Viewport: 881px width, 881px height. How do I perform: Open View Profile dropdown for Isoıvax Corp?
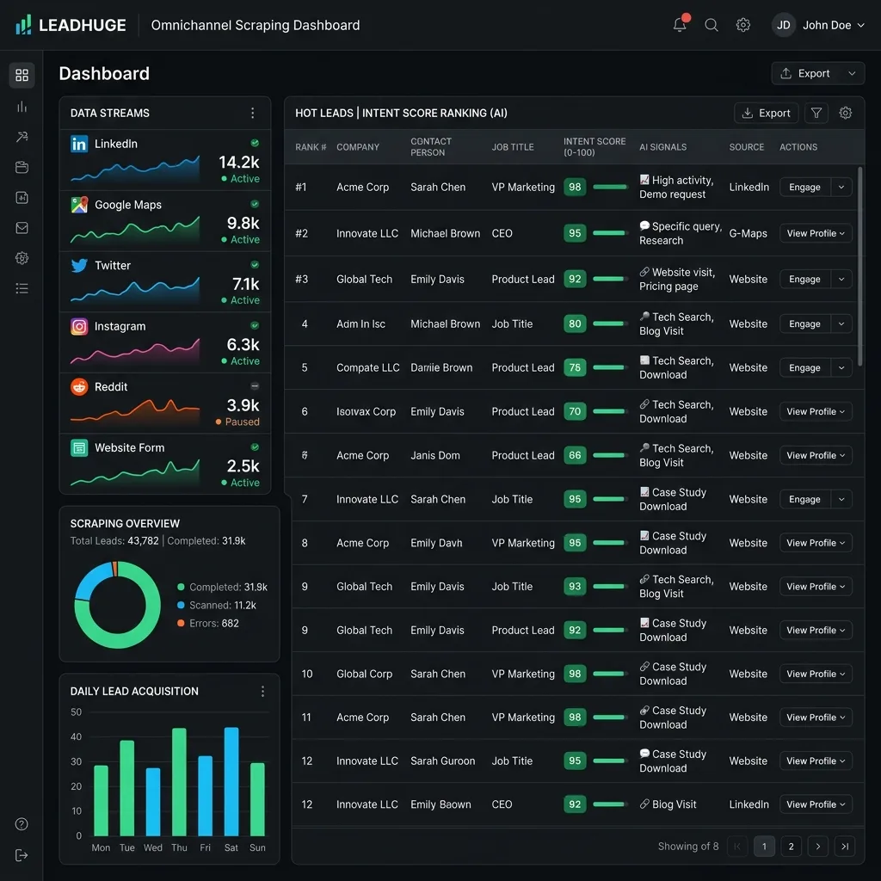click(816, 411)
